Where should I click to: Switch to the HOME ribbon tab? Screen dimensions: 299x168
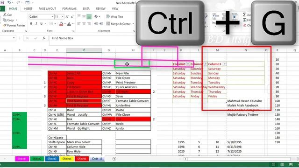click(x=13, y=8)
